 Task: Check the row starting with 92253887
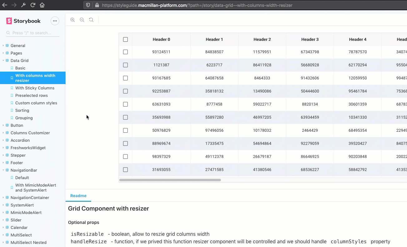pos(125,91)
